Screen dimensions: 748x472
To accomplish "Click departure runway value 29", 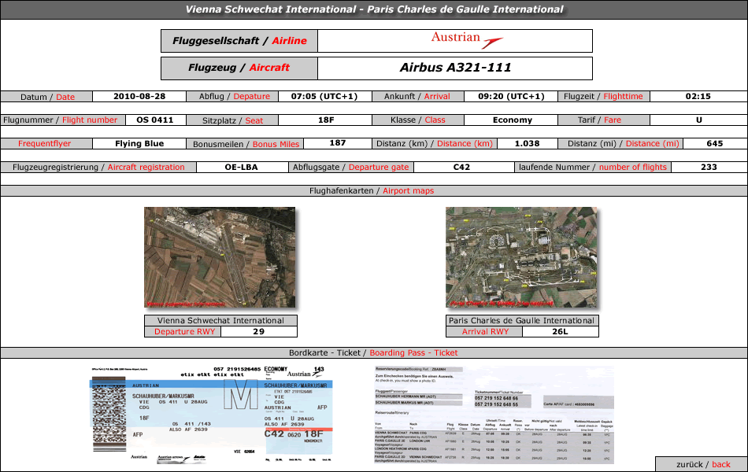I will click(258, 331).
